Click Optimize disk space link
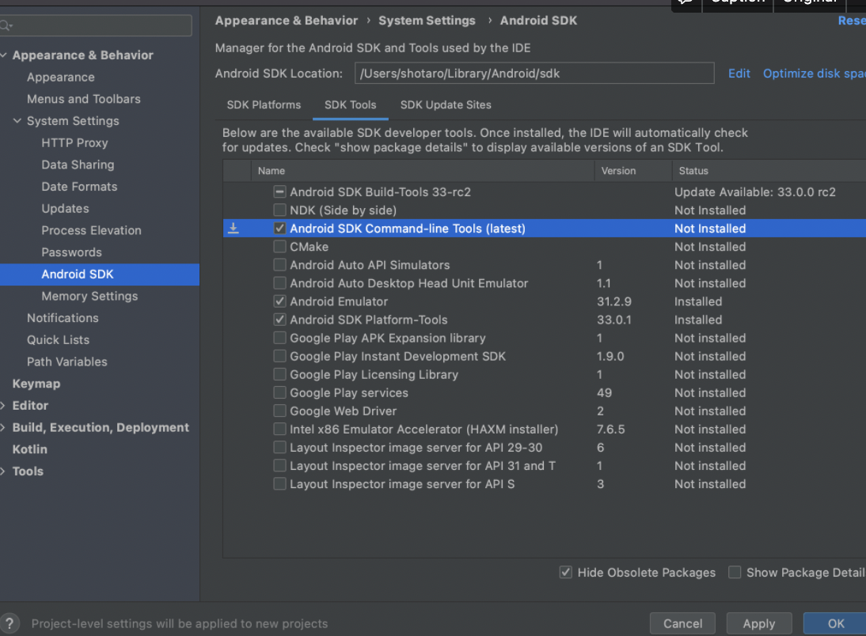866x636 pixels. [x=814, y=73]
